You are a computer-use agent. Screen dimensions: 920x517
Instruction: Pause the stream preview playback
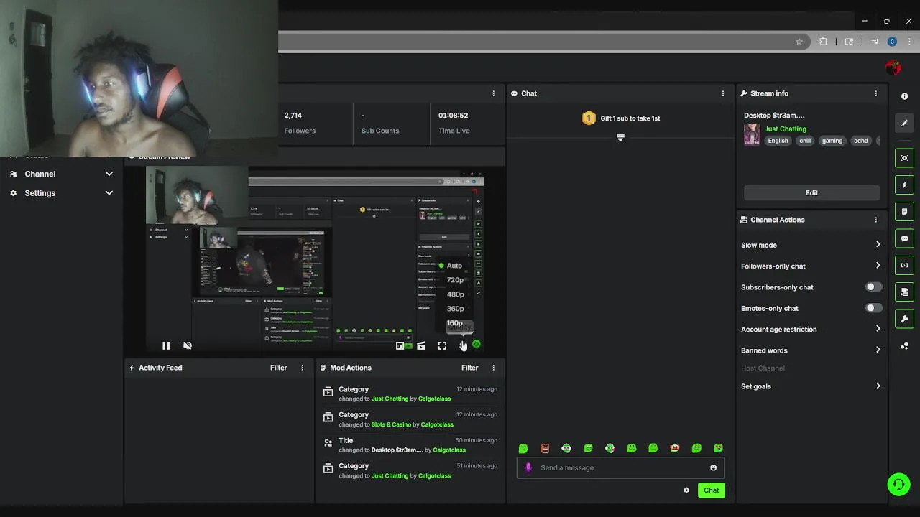tap(166, 345)
